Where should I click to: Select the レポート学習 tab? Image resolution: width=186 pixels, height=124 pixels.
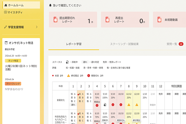pos(74,44)
